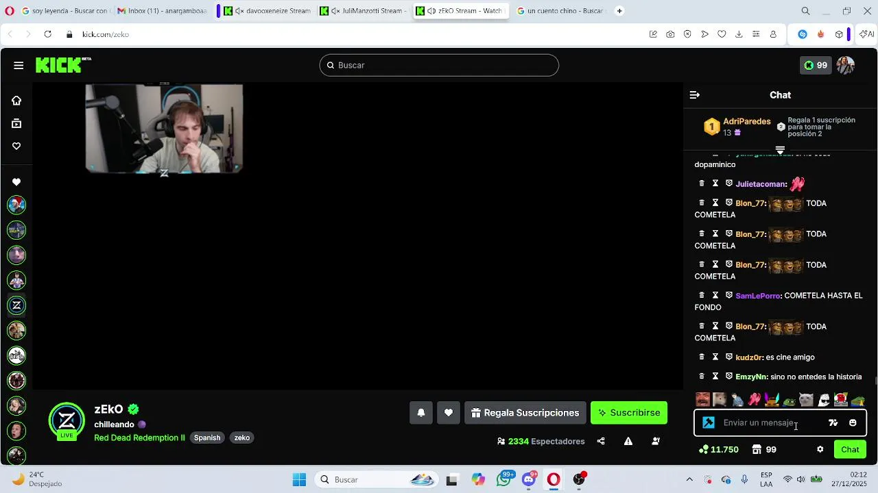The height and width of the screenshot is (493, 878).
Task: Click the zeko tag
Action: 242,438
